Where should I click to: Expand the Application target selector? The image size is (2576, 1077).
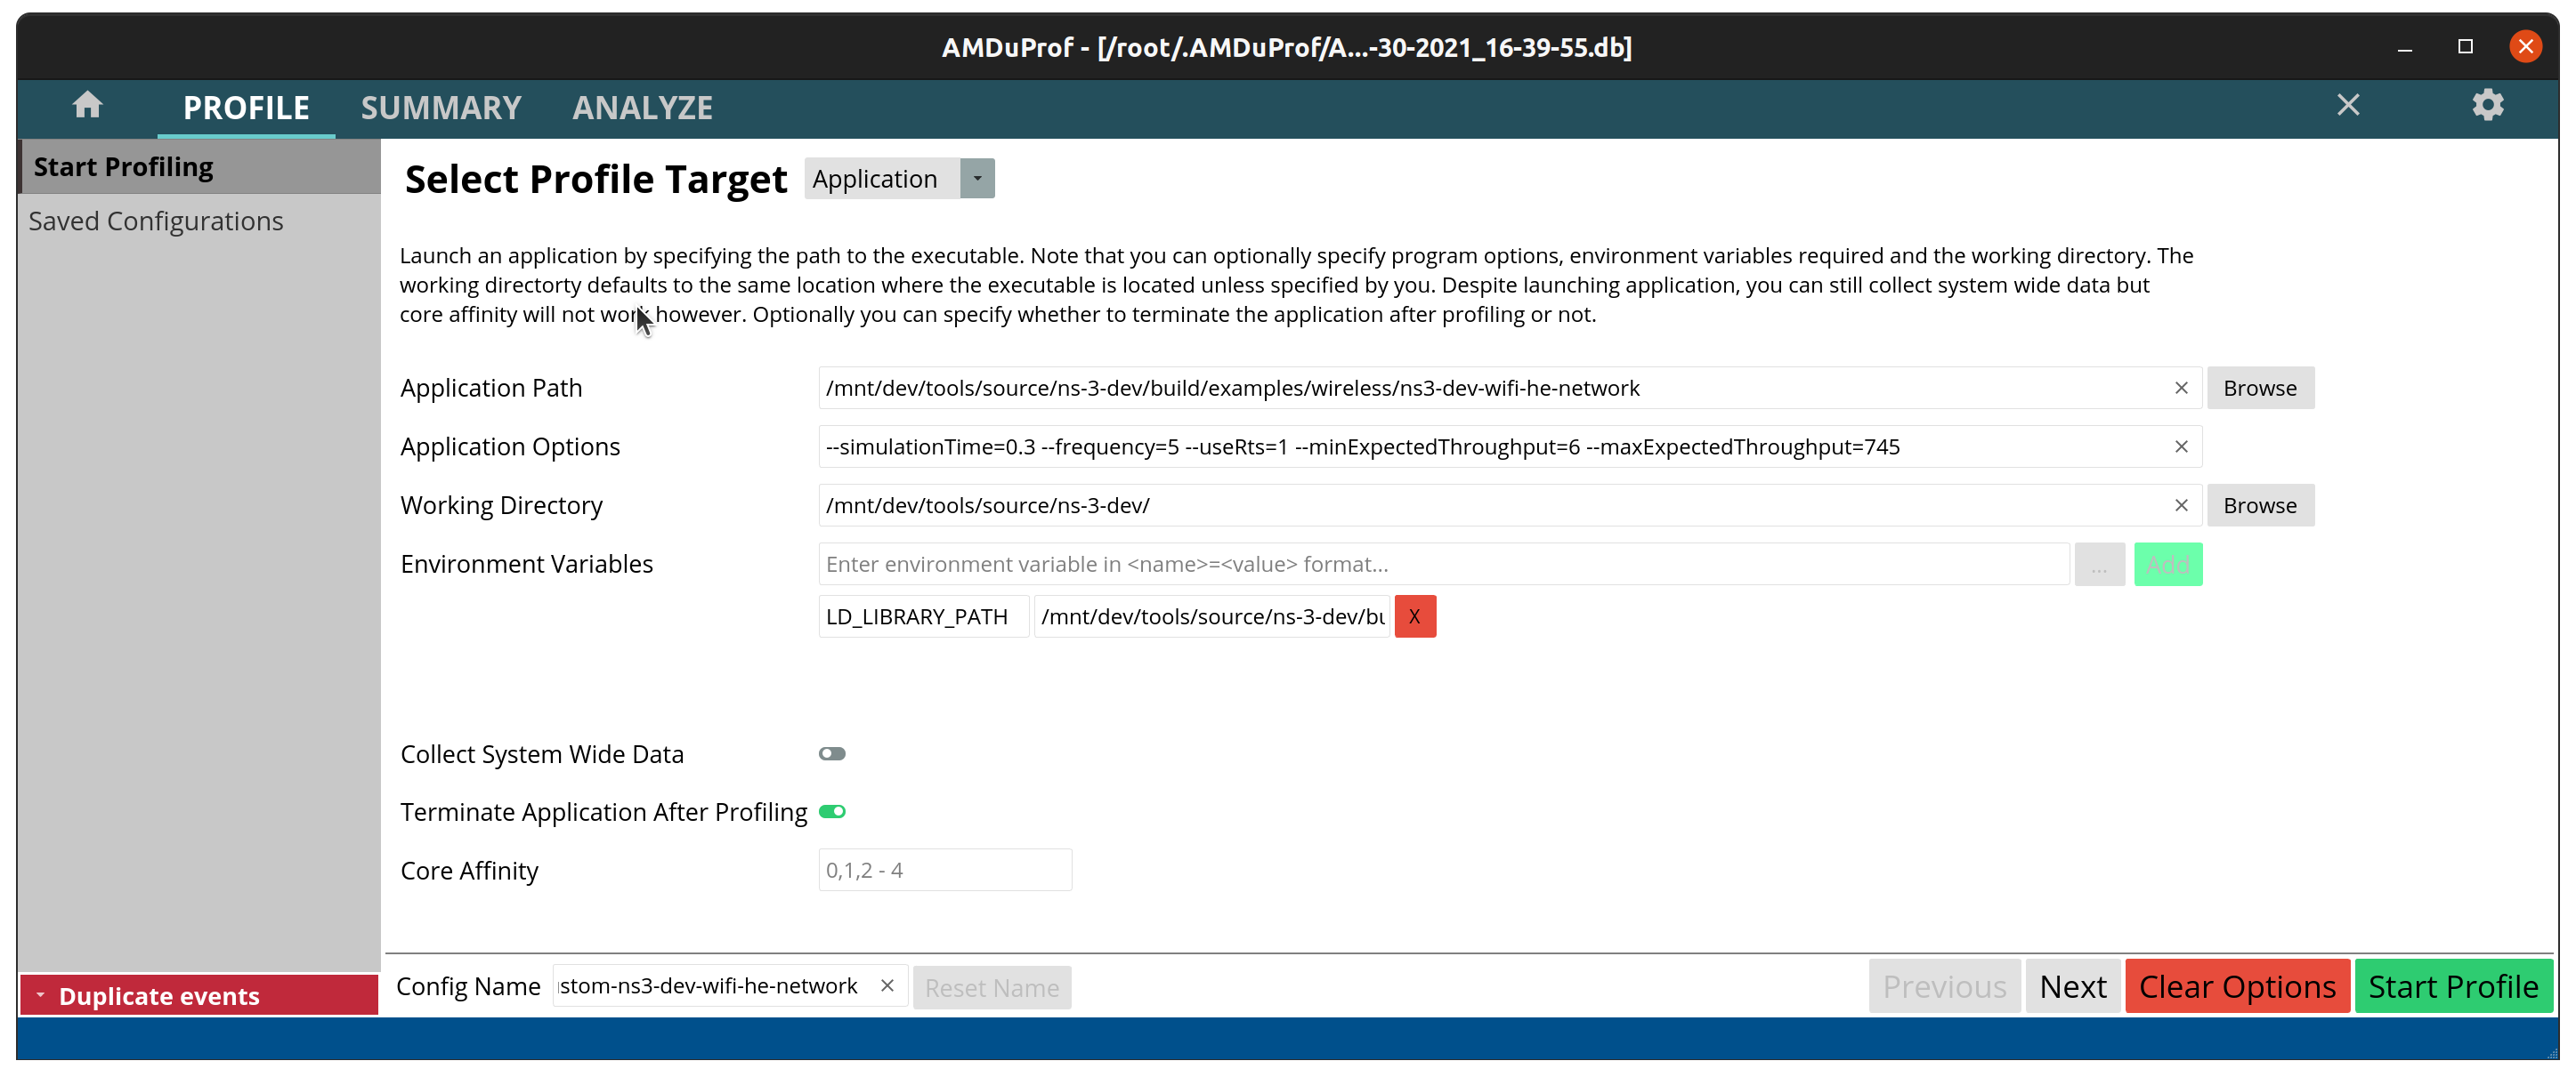tap(977, 179)
